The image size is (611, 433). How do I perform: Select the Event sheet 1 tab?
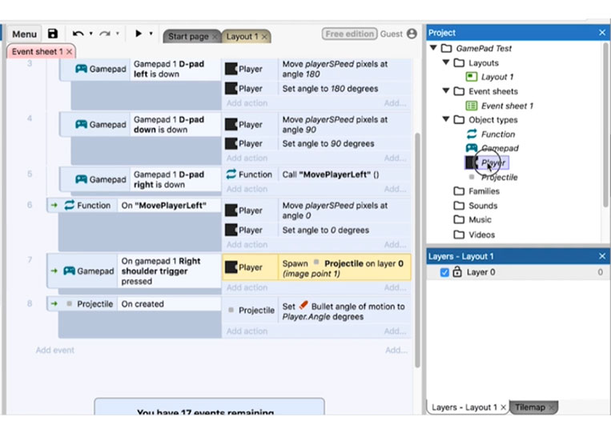click(37, 51)
